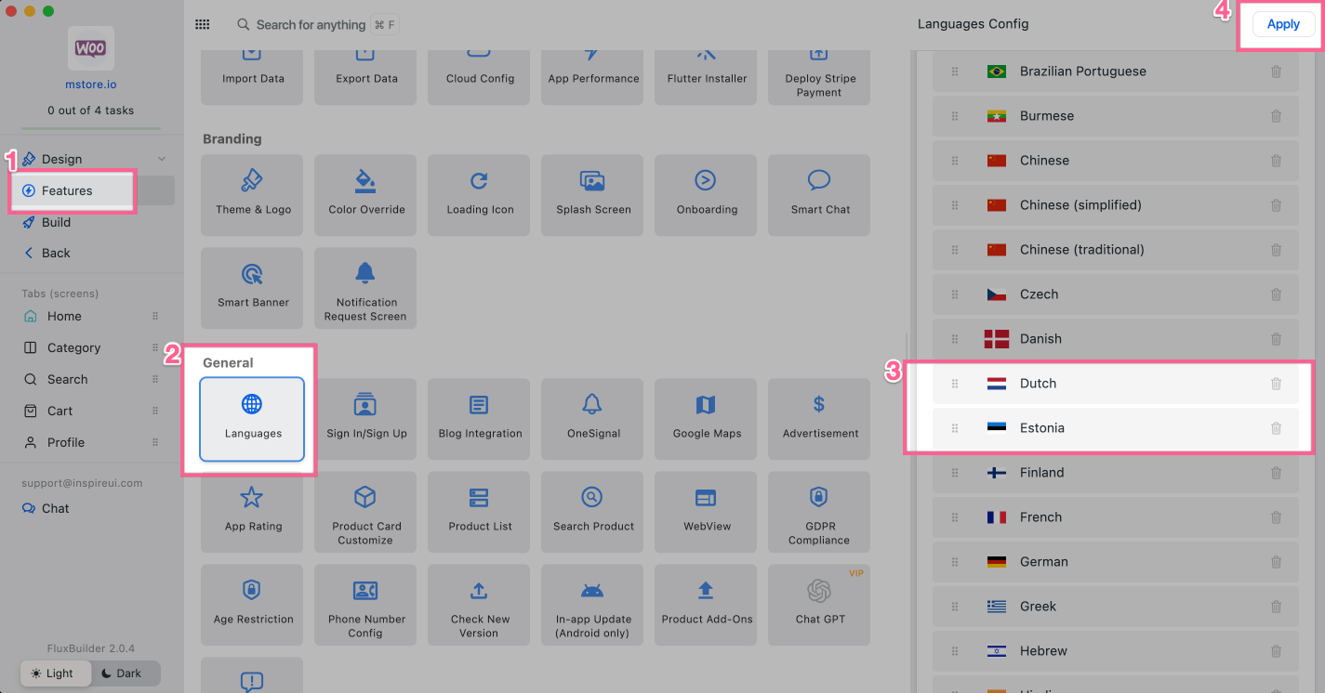Image resolution: width=1325 pixels, height=693 pixels.
Task: Open the Languages feature tile
Action: tap(252, 418)
